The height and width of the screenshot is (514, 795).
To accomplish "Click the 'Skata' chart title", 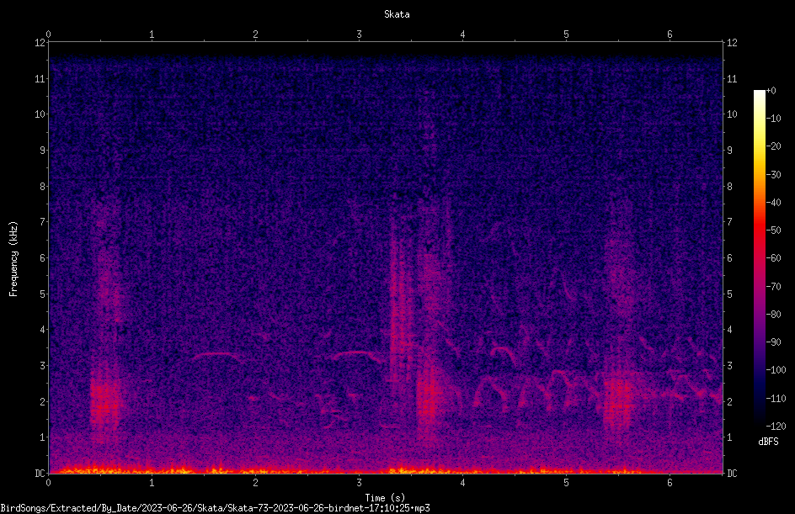I will 397,14.
